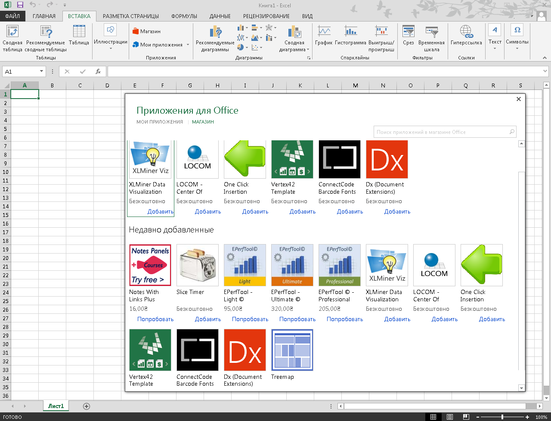Select the EPerfTool Ultimate app thumbnail

(x=292, y=265)
